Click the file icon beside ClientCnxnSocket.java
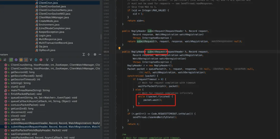The height and width of the screenshot is (139, 280). pos(37,6)
